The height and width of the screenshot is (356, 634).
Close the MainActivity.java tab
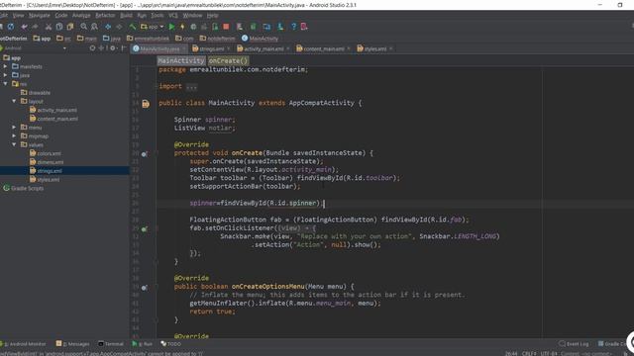184,48
